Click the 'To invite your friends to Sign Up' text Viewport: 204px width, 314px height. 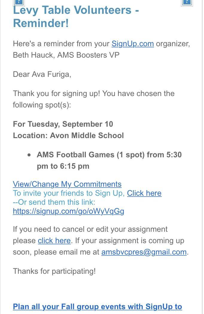coord(69,193)
